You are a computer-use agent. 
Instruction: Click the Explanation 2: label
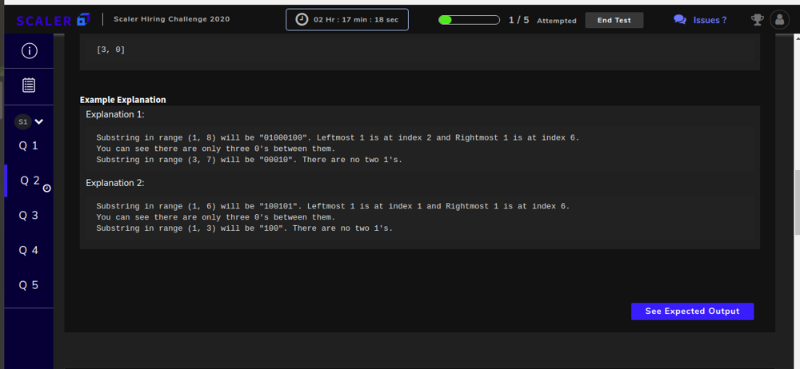115,183
